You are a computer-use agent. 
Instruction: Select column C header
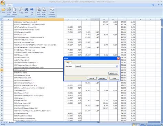click(x=68, y=20)
